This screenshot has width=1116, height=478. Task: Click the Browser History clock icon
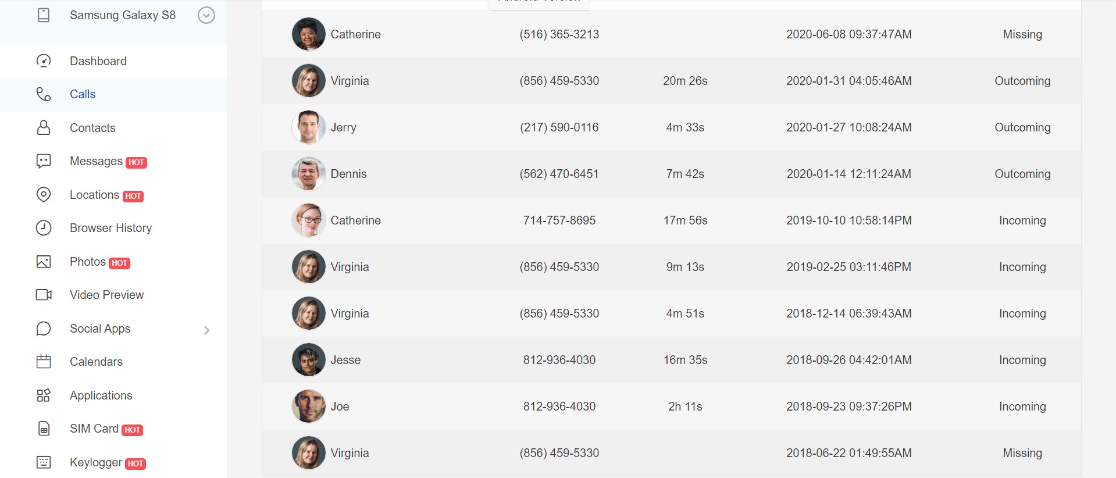(44, 228)
